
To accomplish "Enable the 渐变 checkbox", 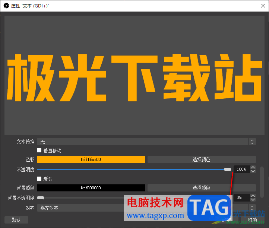I will [x=39, y=179].
